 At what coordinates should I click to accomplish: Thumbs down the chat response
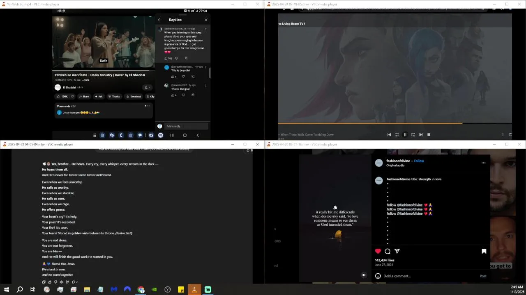[55, 282]
